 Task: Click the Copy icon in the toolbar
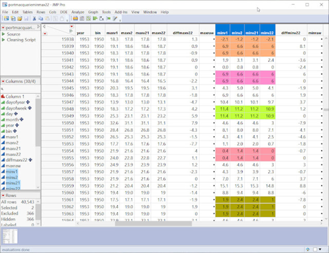41,19
